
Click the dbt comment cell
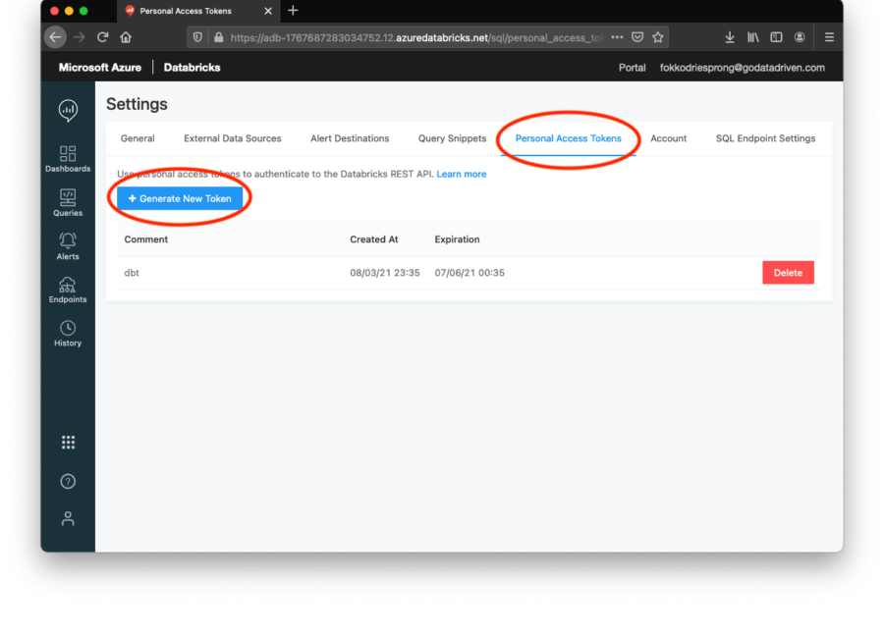coord(132,273)
